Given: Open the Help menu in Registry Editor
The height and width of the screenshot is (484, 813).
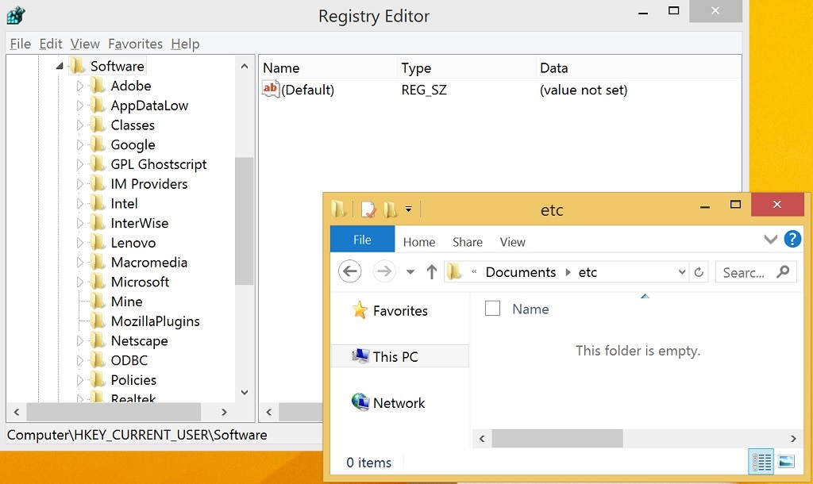Looking at the screenshot, I should (185, 44).
